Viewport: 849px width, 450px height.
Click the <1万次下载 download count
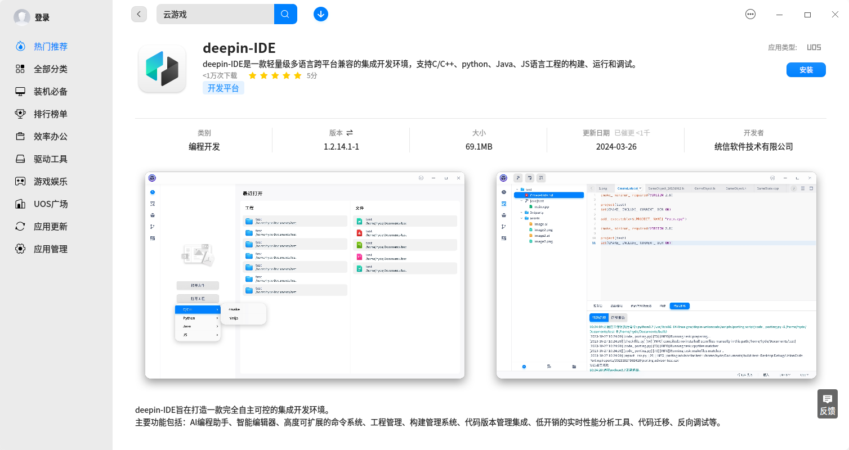point(220,75)
